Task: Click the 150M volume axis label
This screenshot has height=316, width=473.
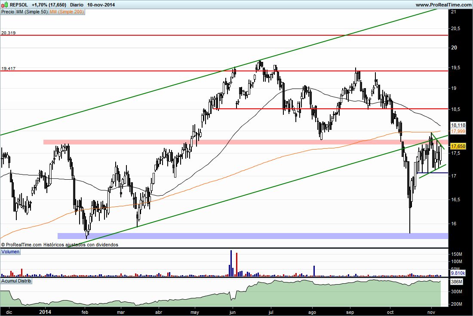Action: [457, 254]
